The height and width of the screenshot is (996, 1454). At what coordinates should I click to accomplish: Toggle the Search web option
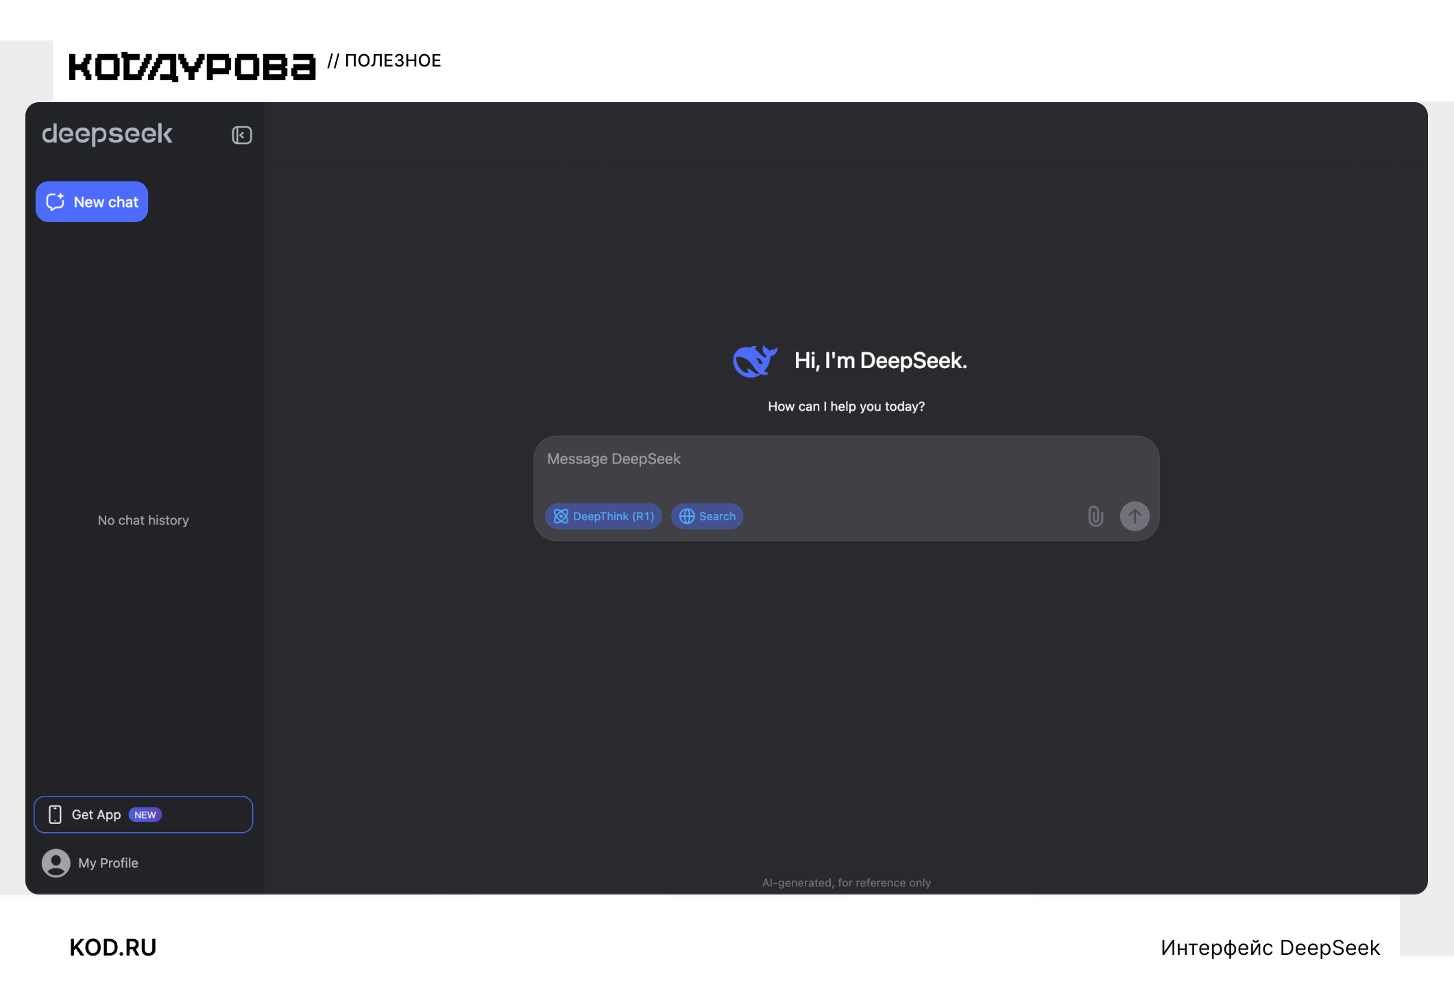click(707, 516)
